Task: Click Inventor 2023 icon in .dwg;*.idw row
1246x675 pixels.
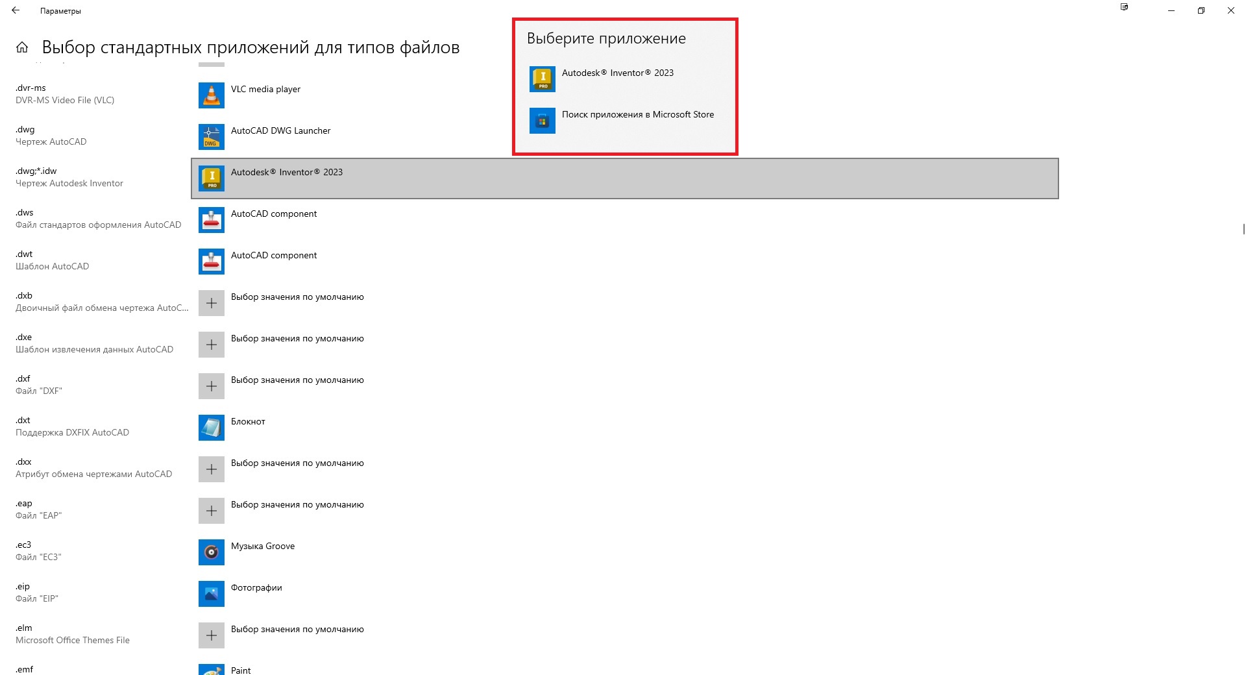Action: (x=212, y=178)
